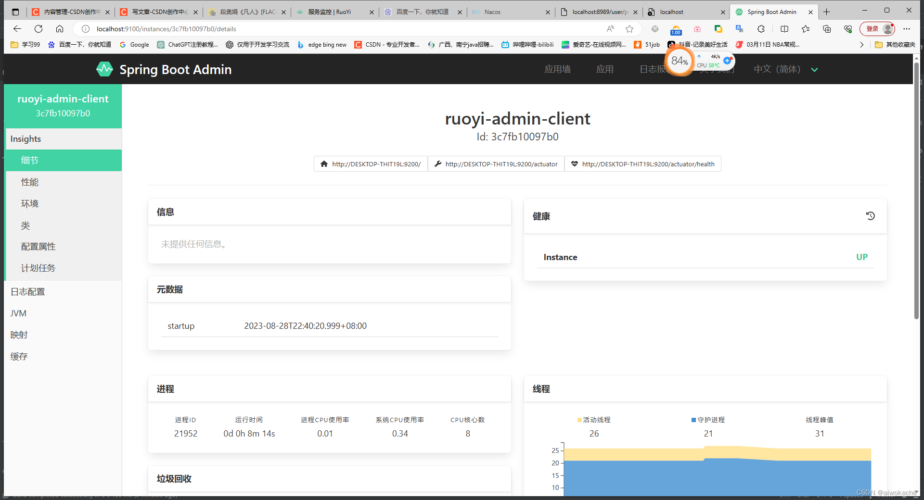
Task: Open the 51job bookmark
Action: click(x=647, y=45)
